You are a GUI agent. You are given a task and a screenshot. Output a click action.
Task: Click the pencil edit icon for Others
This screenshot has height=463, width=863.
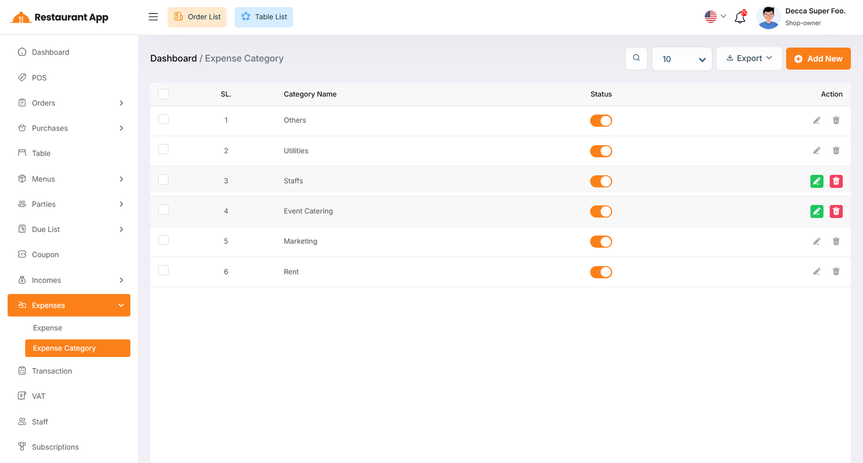click(x=817, y=120)
